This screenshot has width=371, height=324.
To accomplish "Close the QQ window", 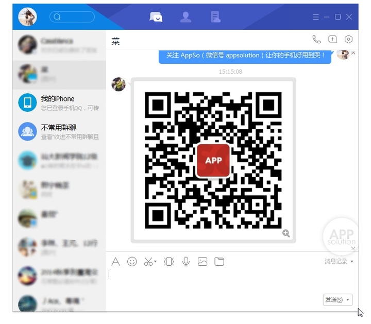I will click(349, 17).
